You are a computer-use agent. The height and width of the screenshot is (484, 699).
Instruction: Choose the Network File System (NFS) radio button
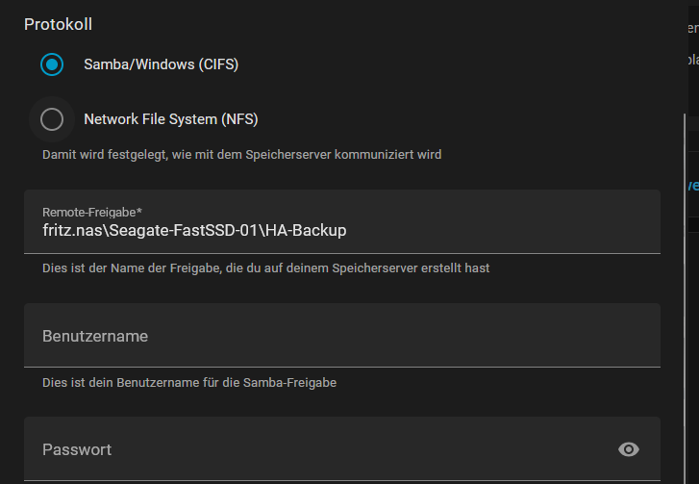point(52,119)
